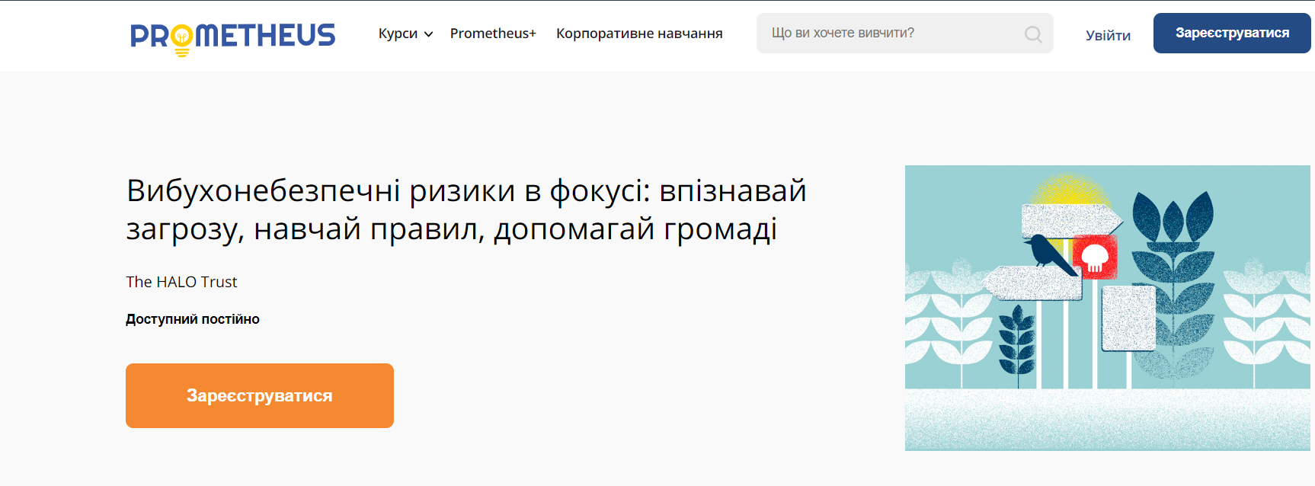The image size is (1315, 486).
Task: Click the 'Доступний постійно' availability label
Action: pos(193,319)
